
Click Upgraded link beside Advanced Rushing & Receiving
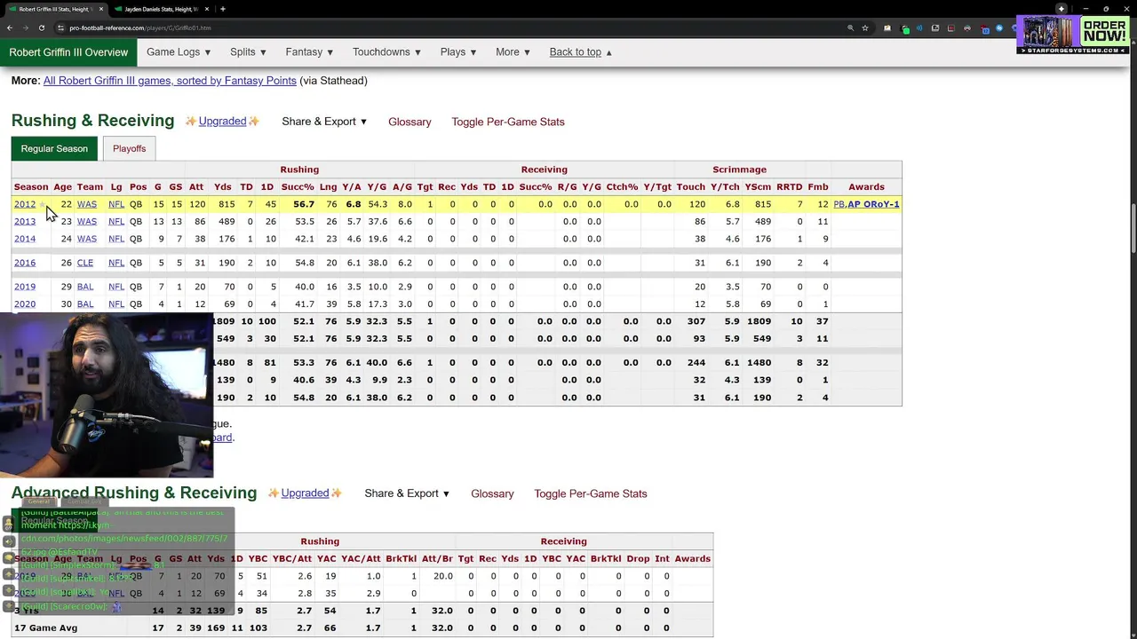[305, 493]
